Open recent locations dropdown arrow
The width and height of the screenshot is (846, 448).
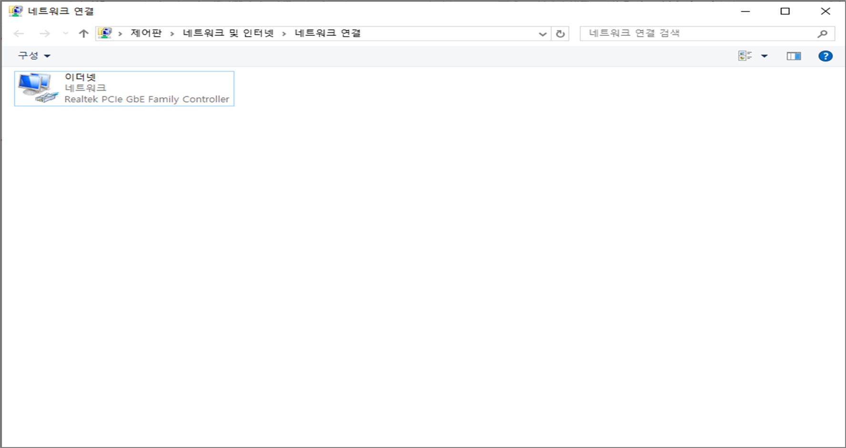pos(66,33)
